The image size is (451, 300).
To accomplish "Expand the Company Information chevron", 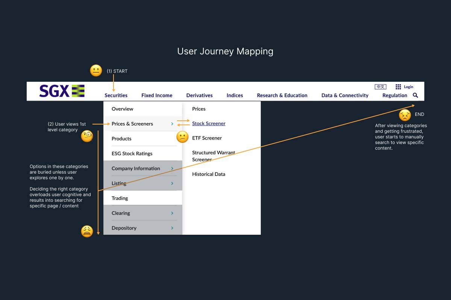I will pos(172,168).
